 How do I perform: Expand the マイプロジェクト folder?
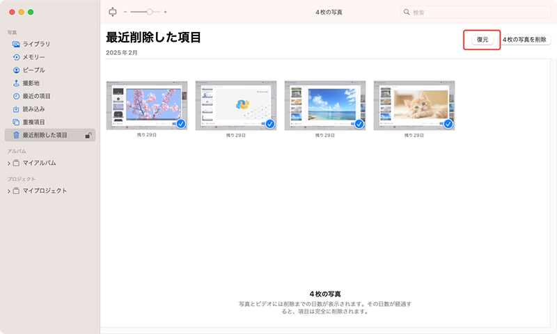click(9, 191)
